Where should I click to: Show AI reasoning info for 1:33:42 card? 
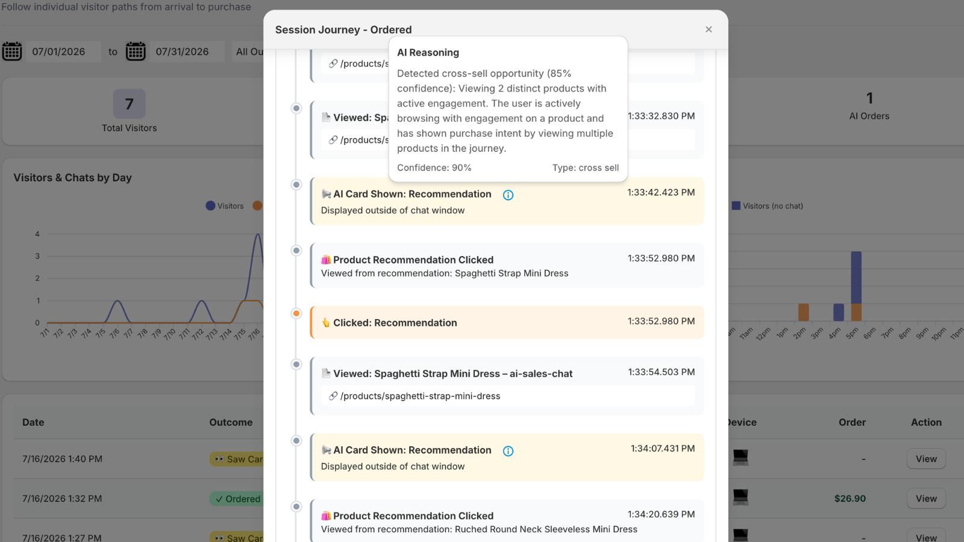click(x=508, y=195)
